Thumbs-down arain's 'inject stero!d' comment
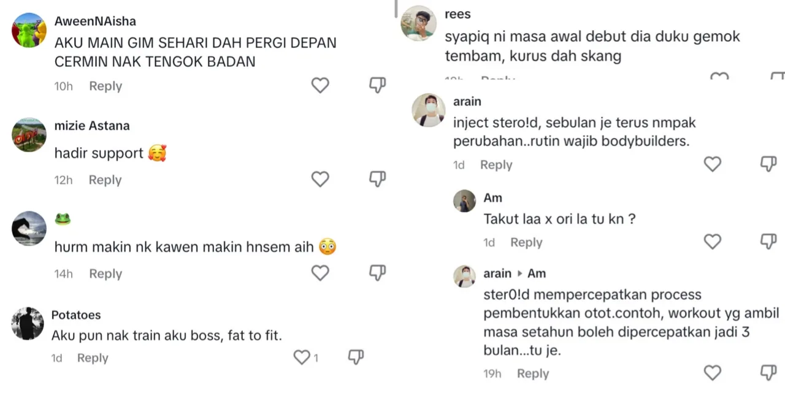 [768, 164]
